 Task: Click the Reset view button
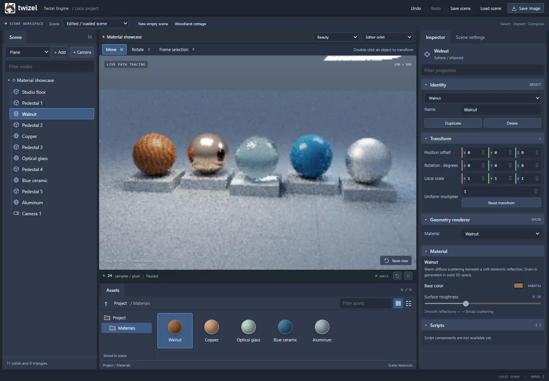click(x=396, y=261)
